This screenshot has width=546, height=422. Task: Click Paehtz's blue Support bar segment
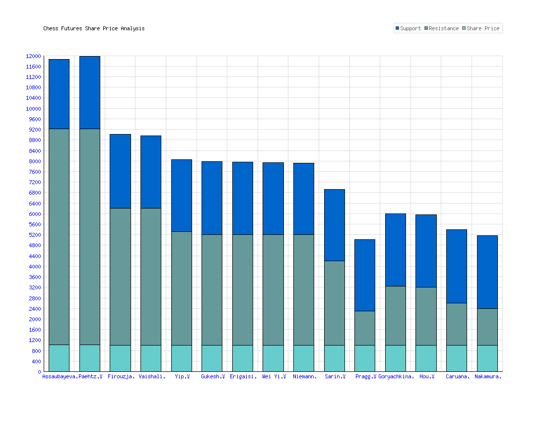point(90,93)
